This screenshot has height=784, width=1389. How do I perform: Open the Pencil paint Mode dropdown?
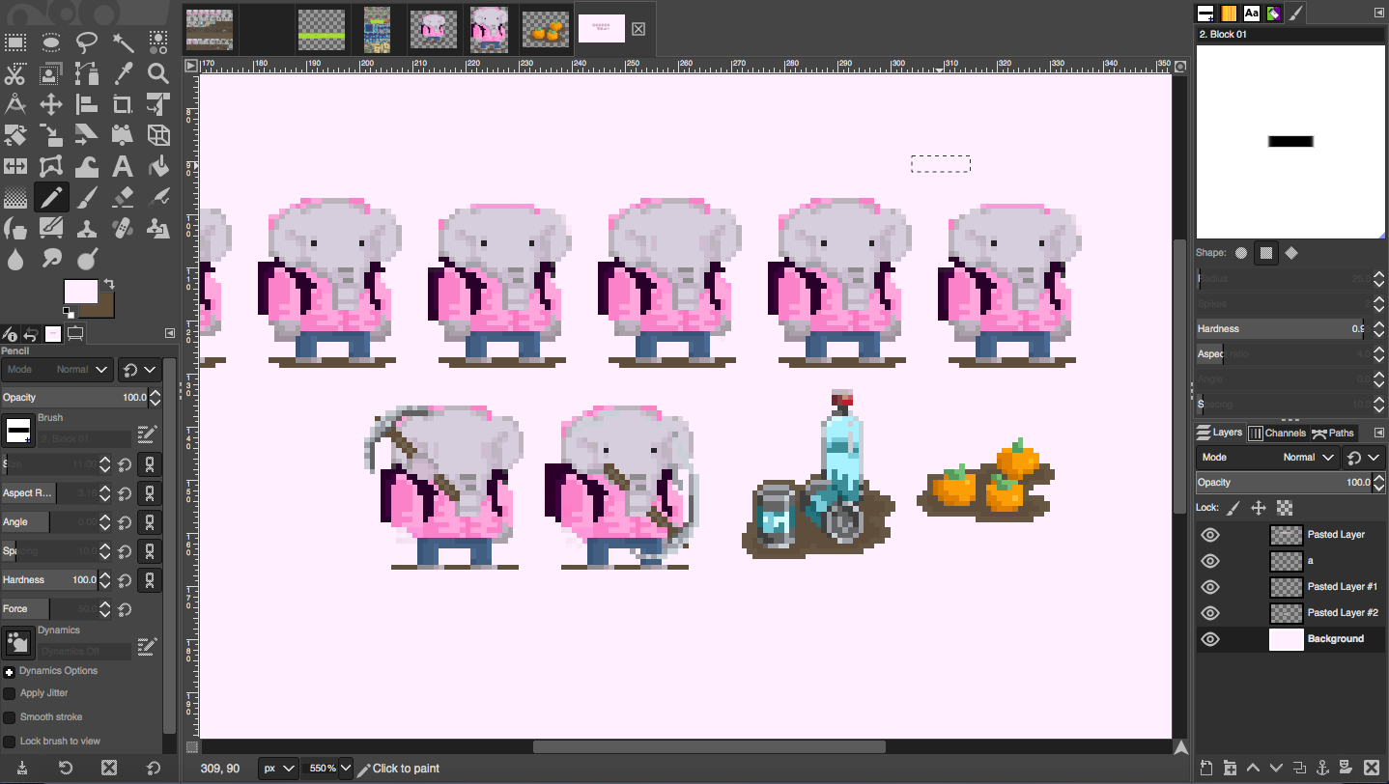[x=57, y=370]
